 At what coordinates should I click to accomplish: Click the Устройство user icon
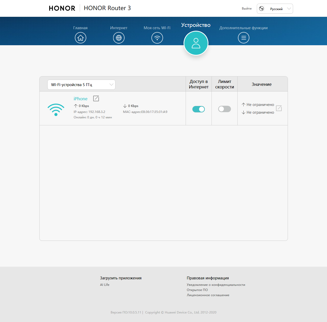point(196,43)
